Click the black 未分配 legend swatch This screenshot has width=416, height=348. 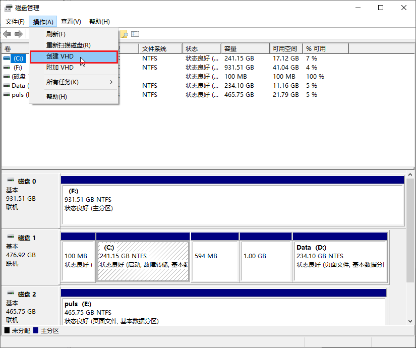pos(7,330)
